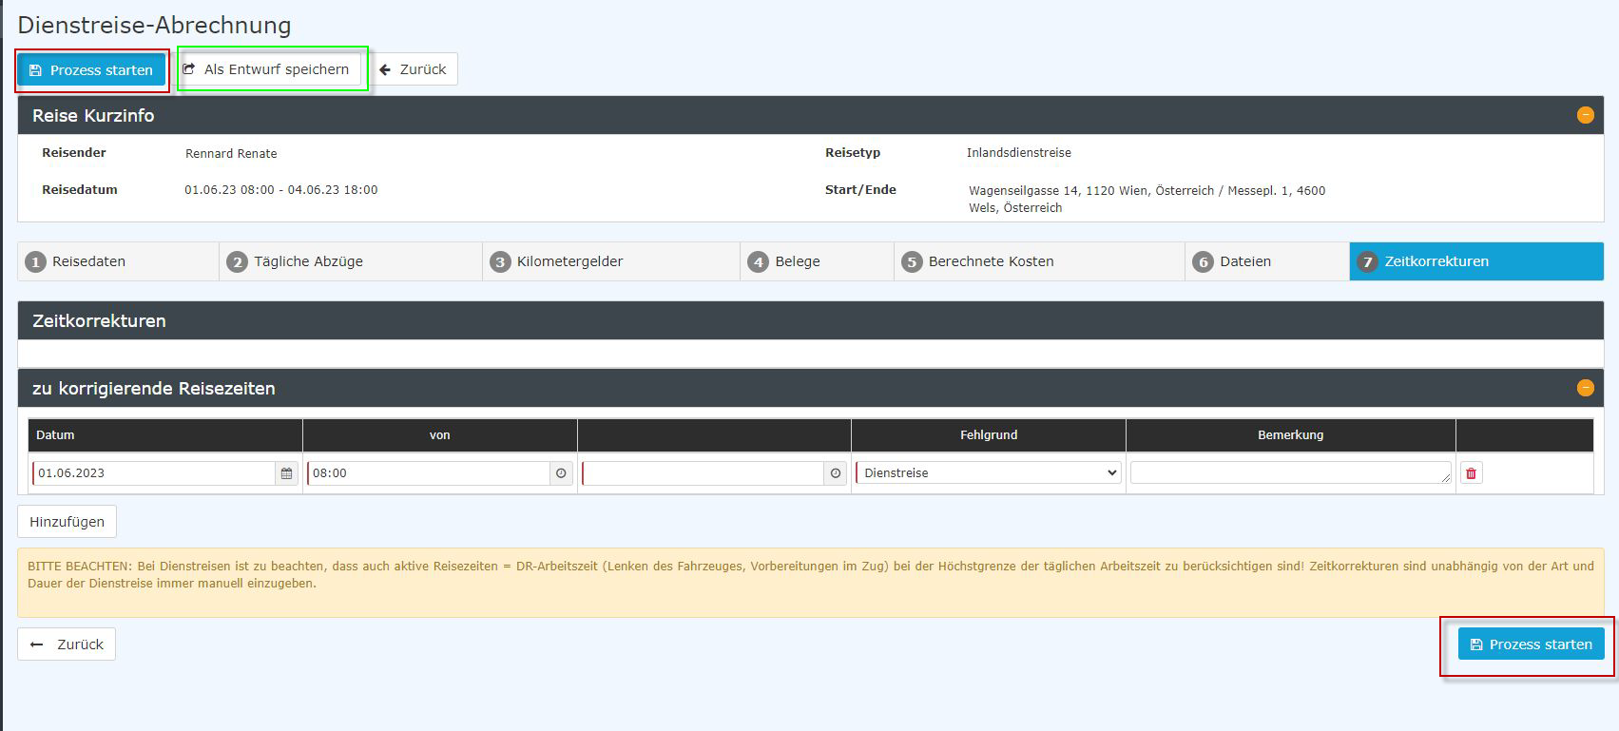Open clock icon of empty time field
Viewport: 1619px width, 731px height.
coord(836,473)
